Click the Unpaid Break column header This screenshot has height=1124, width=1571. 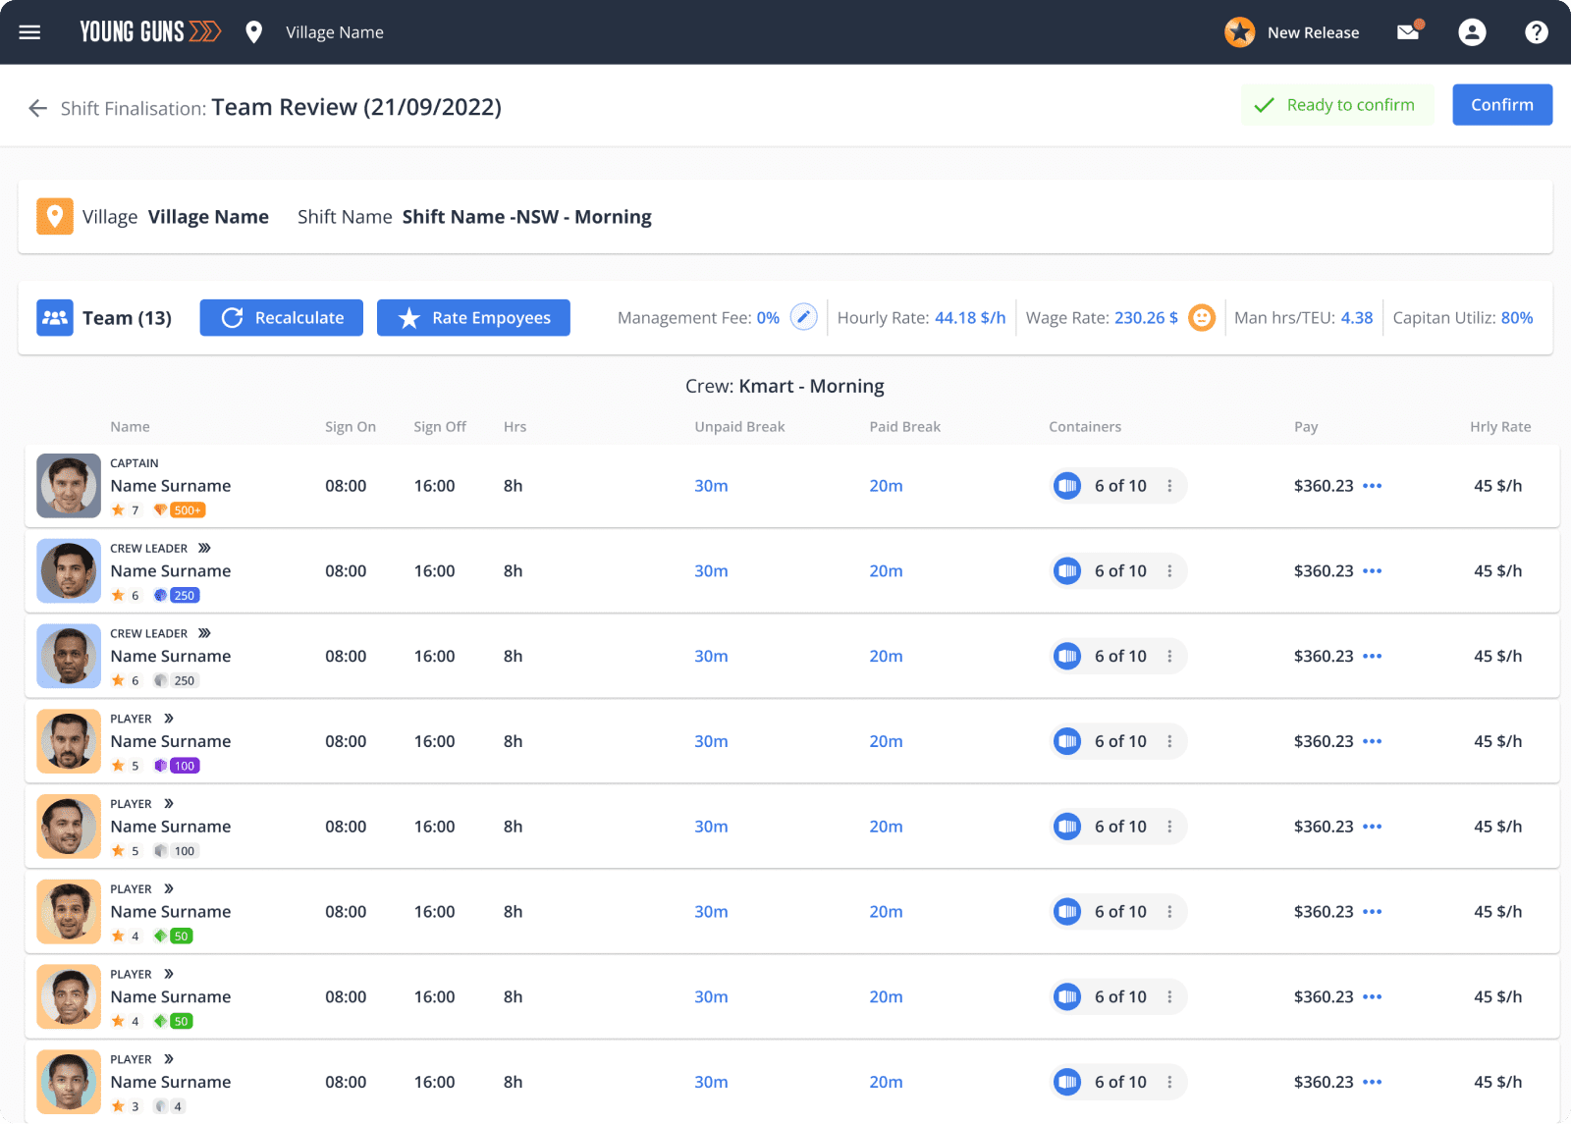pyautogui.click(x=739, y=427)
